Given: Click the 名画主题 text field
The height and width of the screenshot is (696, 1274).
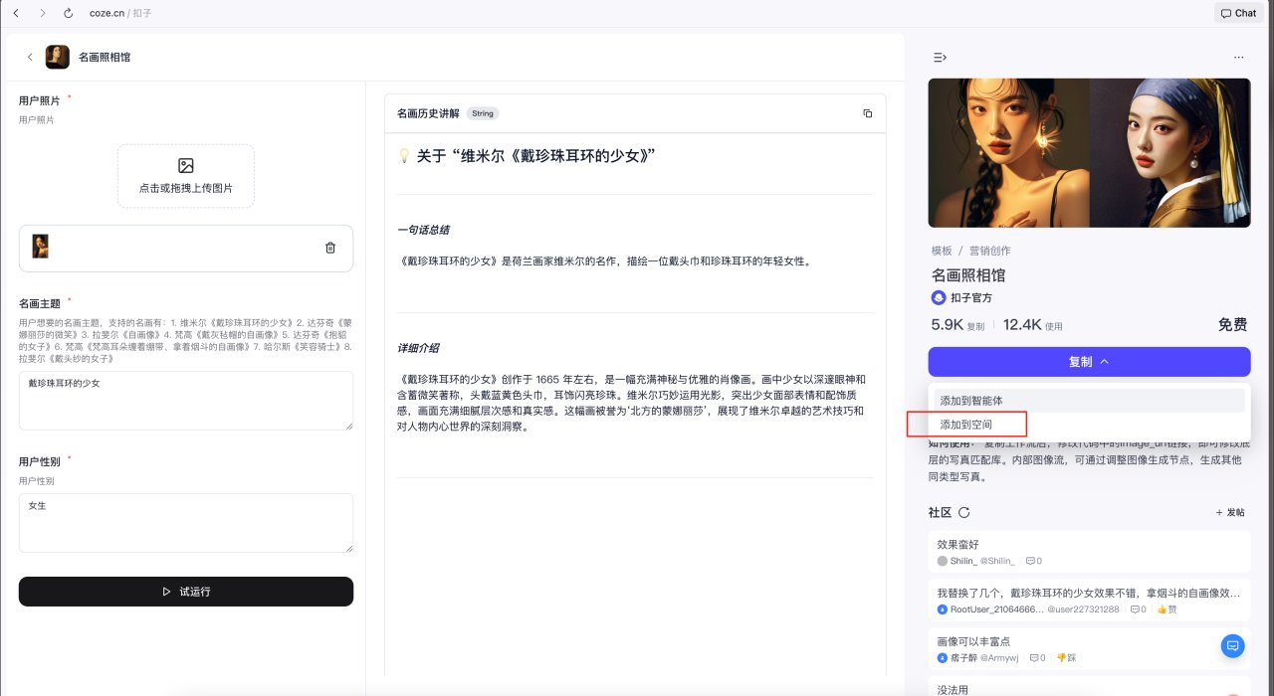Looking at the screenshot, I should click(x=186, y=401).
